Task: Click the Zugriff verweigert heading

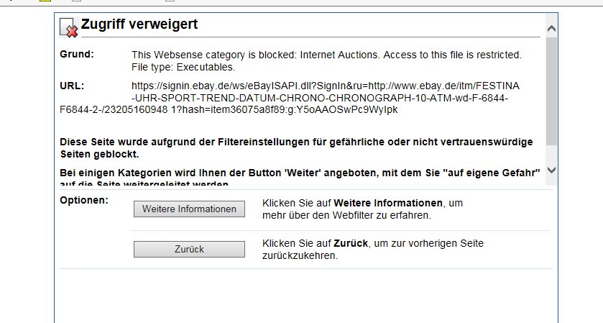Action: 140,24
